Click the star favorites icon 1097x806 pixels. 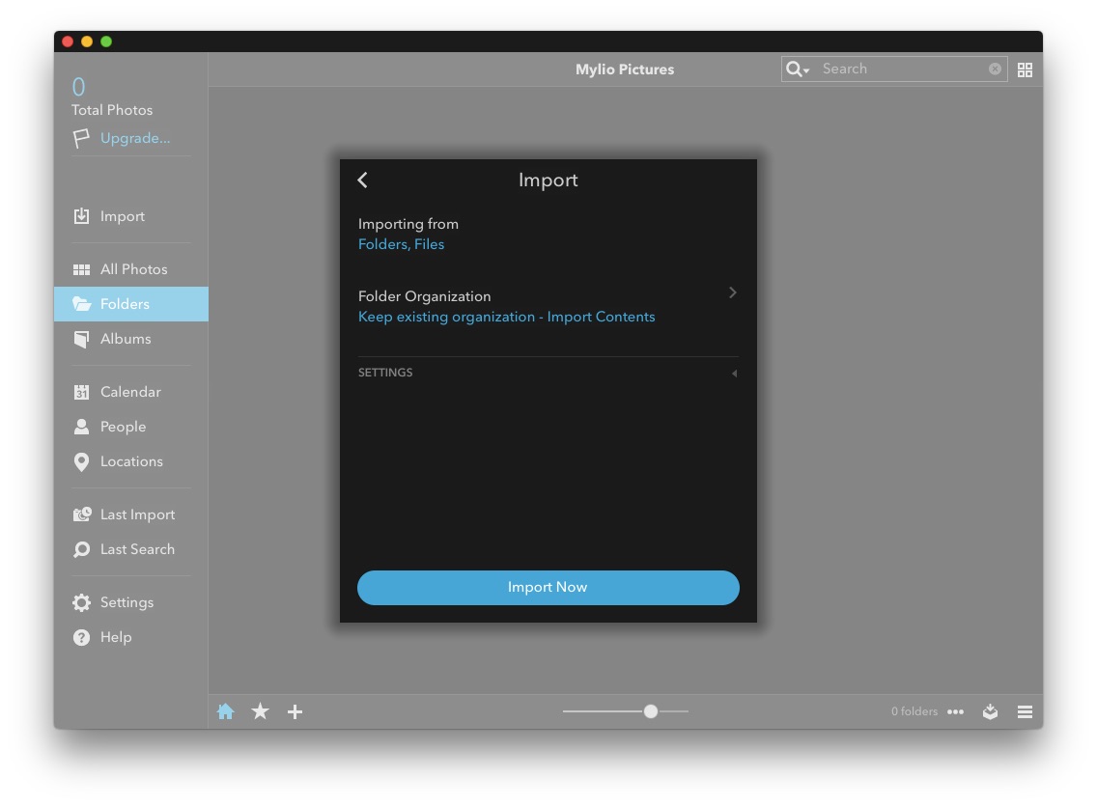261,711
